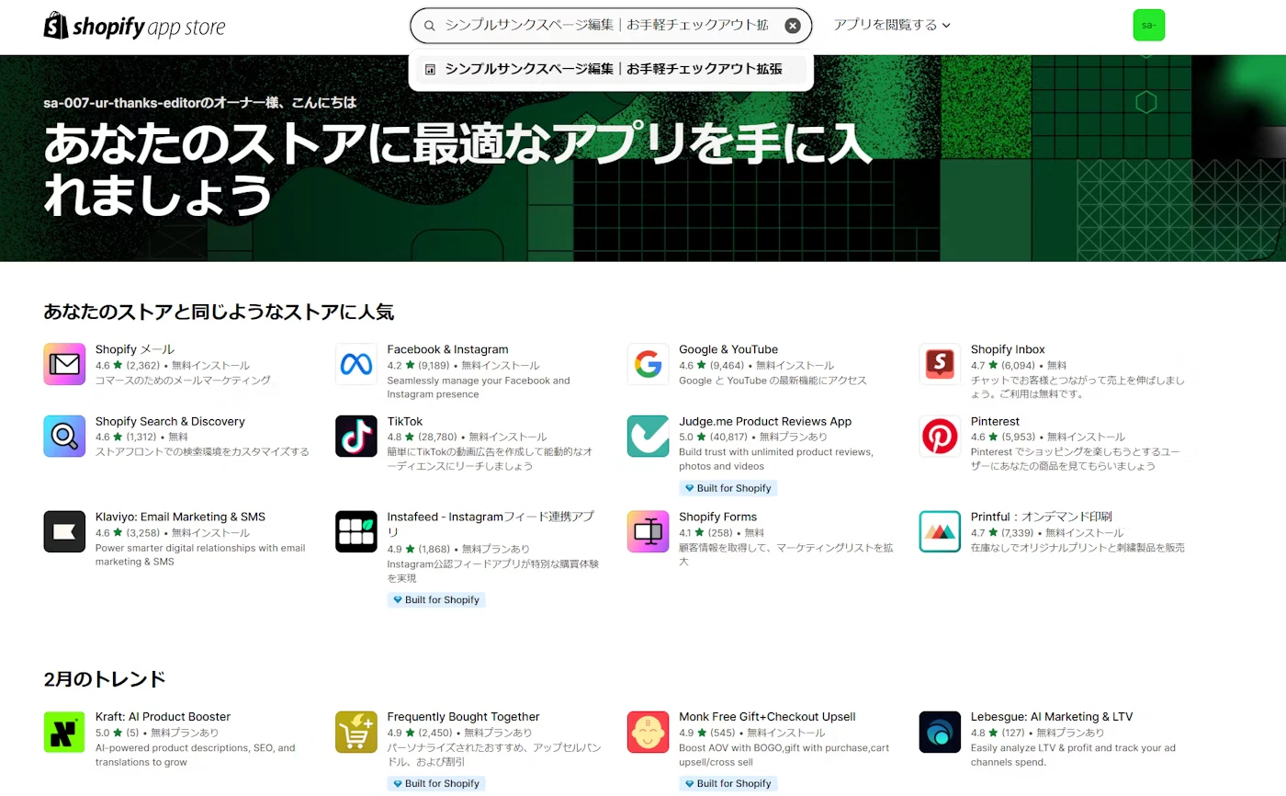
Task: Open the Lebesgue: AI Marketing & LTV link
Action: point(1052,717)
